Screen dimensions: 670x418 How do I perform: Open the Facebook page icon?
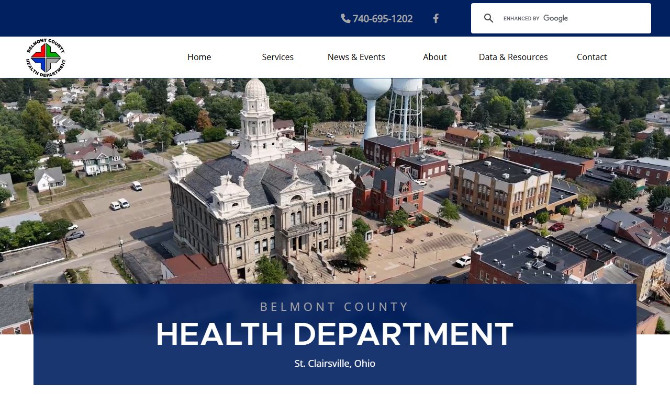[435, 18]
